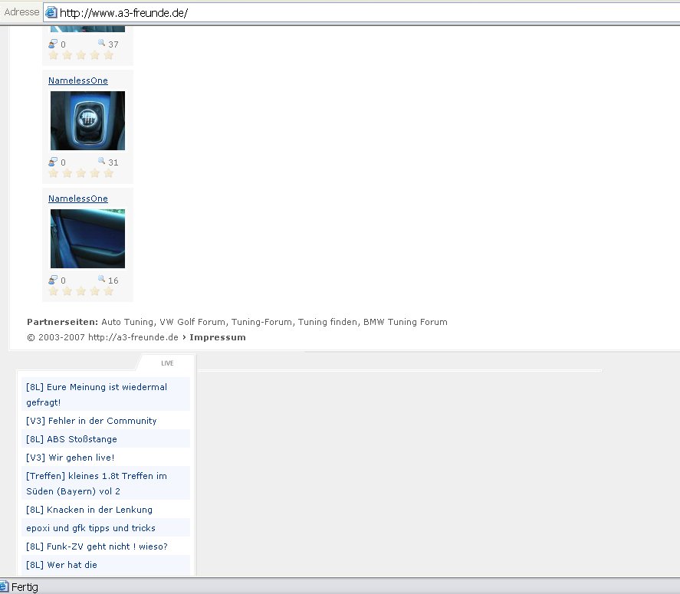Click the comments icon next to 0 beside views count 37
This screenshot has height=594, width=680.
[53, 44]
